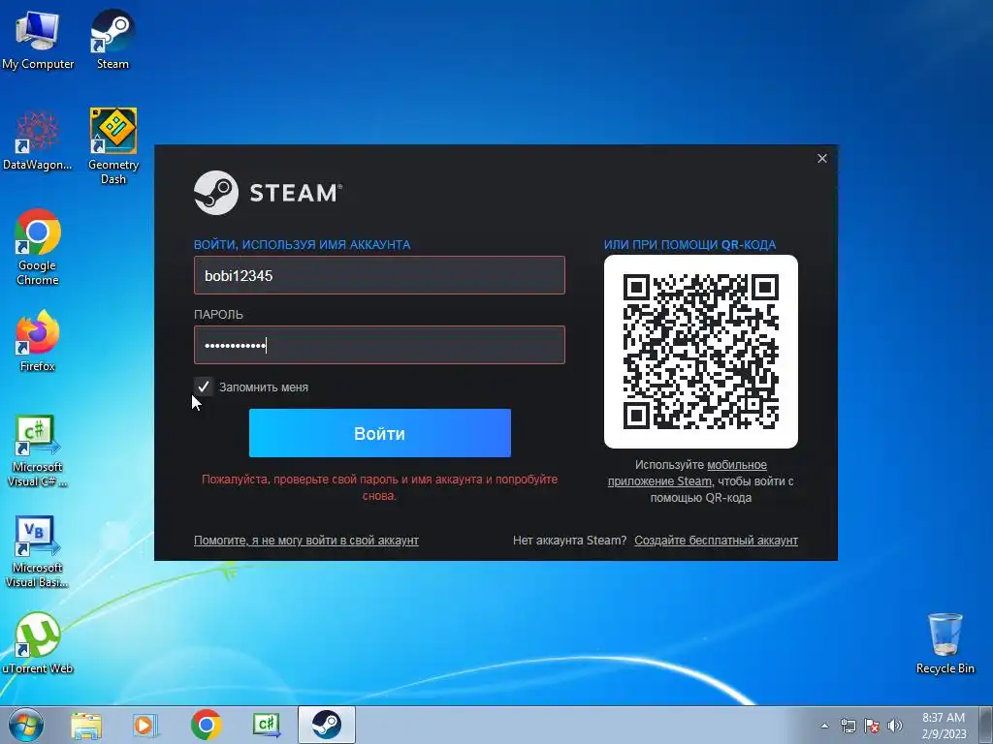Viewport: 993px width, 744px height.
Task: Click the Нет аккаунта Steam? text
Action: click(569, 541)
